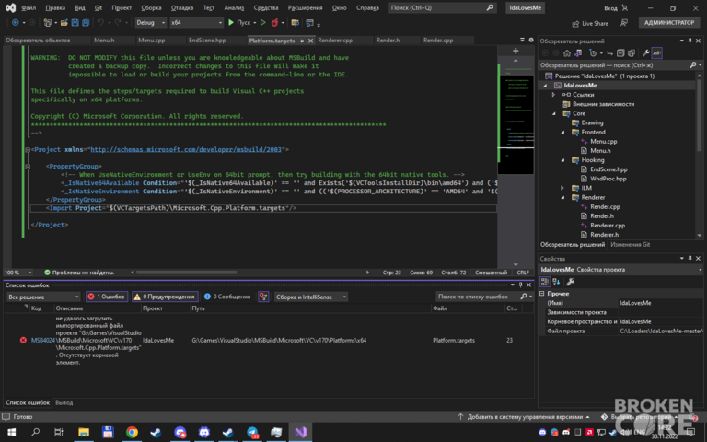Open the Сборка и IntelliSense dropdown
The image size is (707, 442).
click(310, 297)
